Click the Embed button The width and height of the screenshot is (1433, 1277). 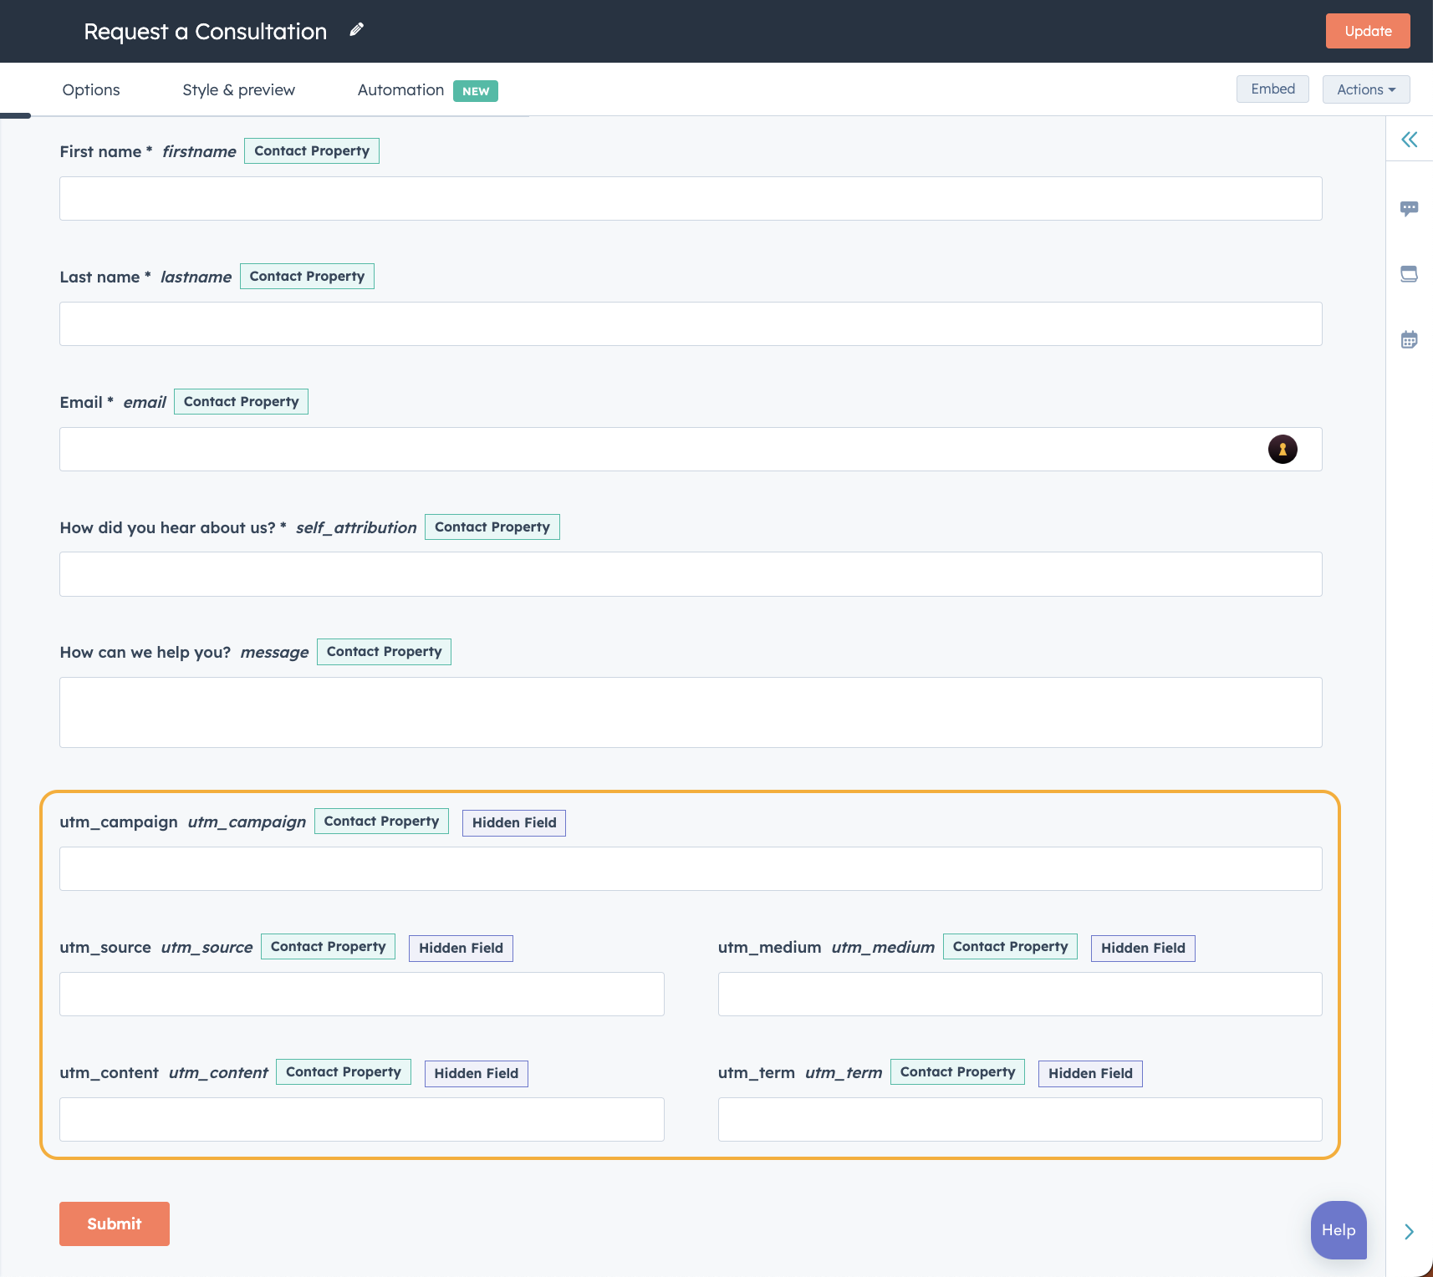[x=1272, y=89]
